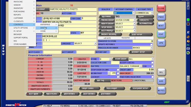Screen dimensions: 191x107
Task: Open the envelope mail sidebar icon
Action: (x=188, y=49)
